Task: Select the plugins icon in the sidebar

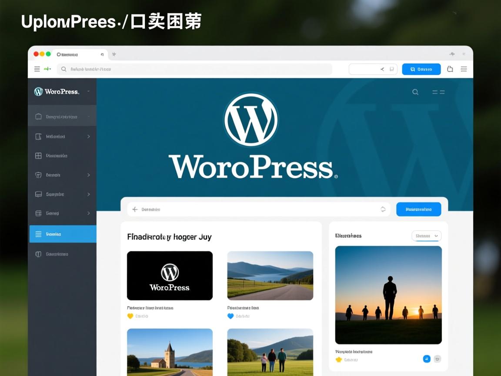Action: (x=37, y=175)
